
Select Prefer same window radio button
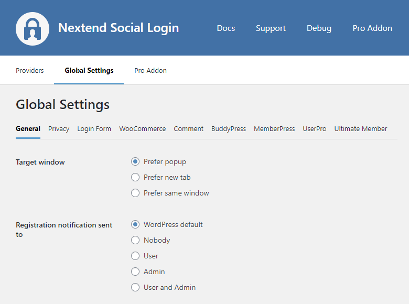tap(135, 193)
